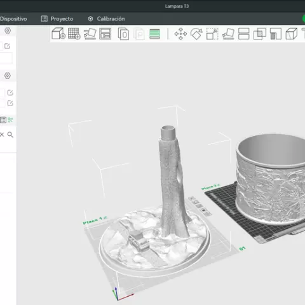Toggle the green per-object settings compare icon
Screen dimensions: 305x305
click(10, 120)
